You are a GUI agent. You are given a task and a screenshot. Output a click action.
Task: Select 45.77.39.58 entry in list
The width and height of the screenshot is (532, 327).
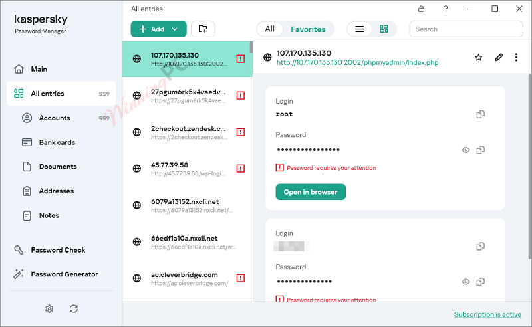188,169
